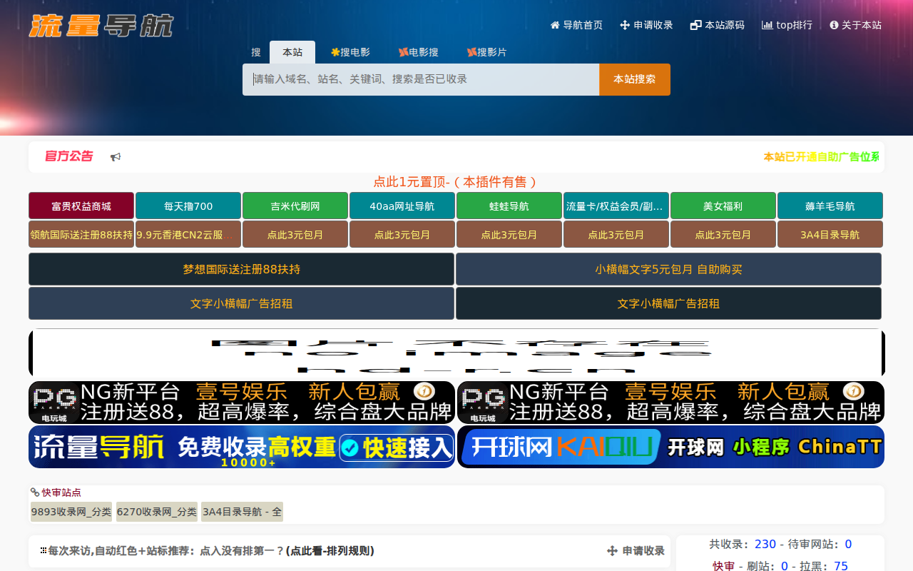Click the 官方公告 label
Image resolution: width=913 pixels, height=571 pixels.
69,156
